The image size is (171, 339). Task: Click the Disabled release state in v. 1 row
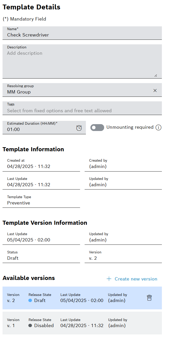coord(41,326)
